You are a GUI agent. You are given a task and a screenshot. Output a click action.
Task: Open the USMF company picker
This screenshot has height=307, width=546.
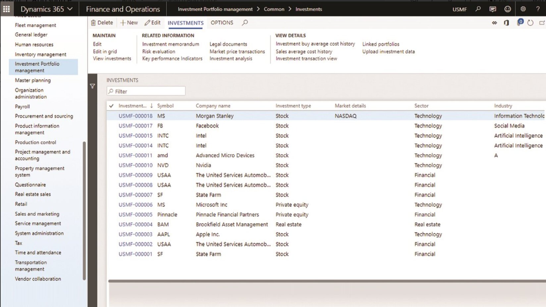[460, 9]
